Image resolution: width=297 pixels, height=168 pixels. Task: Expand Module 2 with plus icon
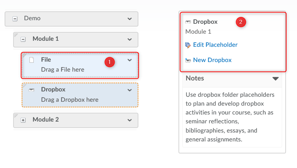[23, 120]
